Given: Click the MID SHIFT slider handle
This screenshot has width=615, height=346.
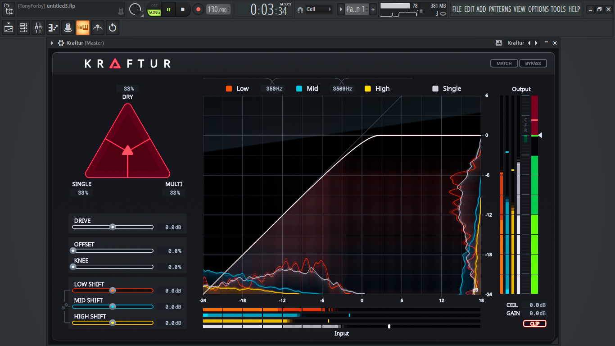Looking at the screenshot, I should 113,306.
